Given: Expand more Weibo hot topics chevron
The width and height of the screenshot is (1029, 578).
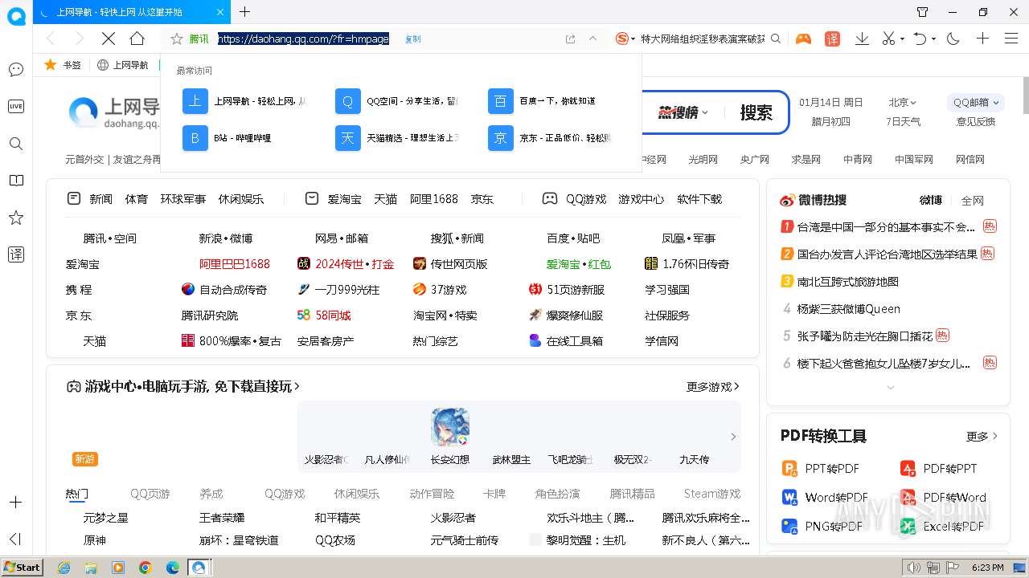Looking at the screenshot, I should 890,388.
